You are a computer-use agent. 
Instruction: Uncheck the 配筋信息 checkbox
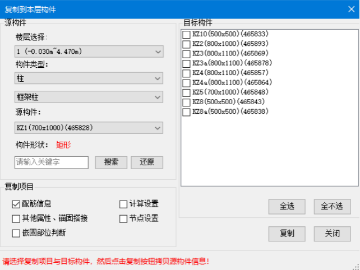tap(16, 204)
